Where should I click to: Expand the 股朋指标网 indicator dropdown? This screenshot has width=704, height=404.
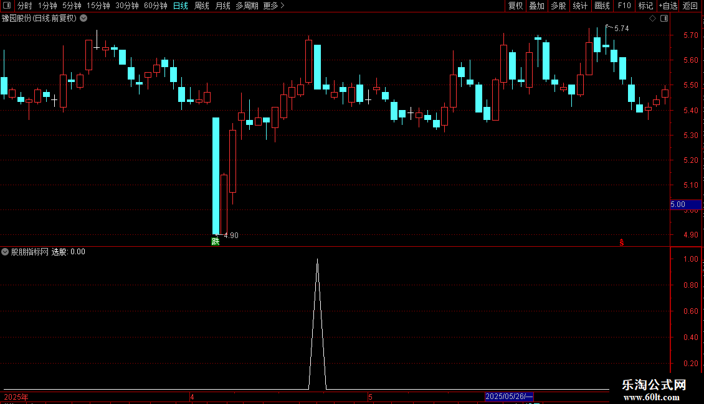click(x=5, y=252)
